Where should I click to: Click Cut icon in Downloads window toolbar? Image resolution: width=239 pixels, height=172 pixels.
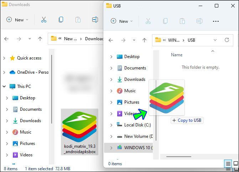(44, 20)
